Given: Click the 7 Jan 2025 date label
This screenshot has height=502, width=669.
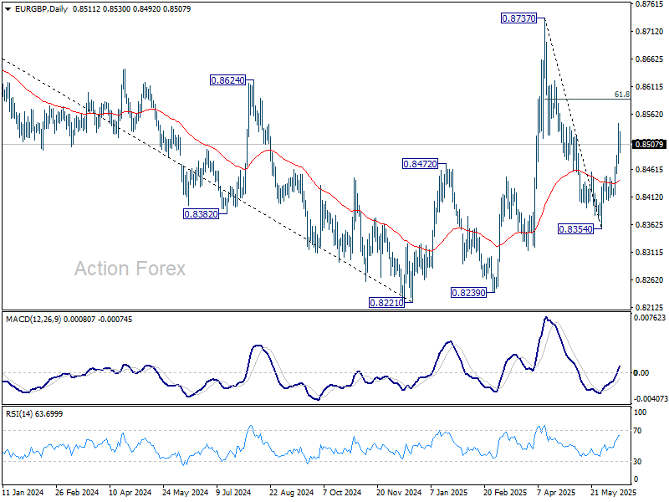Looking at the screenshot, I should pos(448,492).
